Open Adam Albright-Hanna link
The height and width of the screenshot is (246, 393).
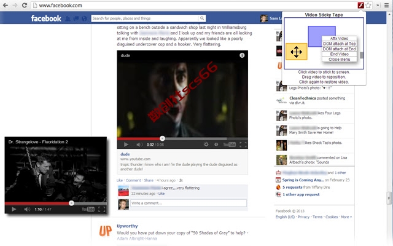[x=137, y=239]
